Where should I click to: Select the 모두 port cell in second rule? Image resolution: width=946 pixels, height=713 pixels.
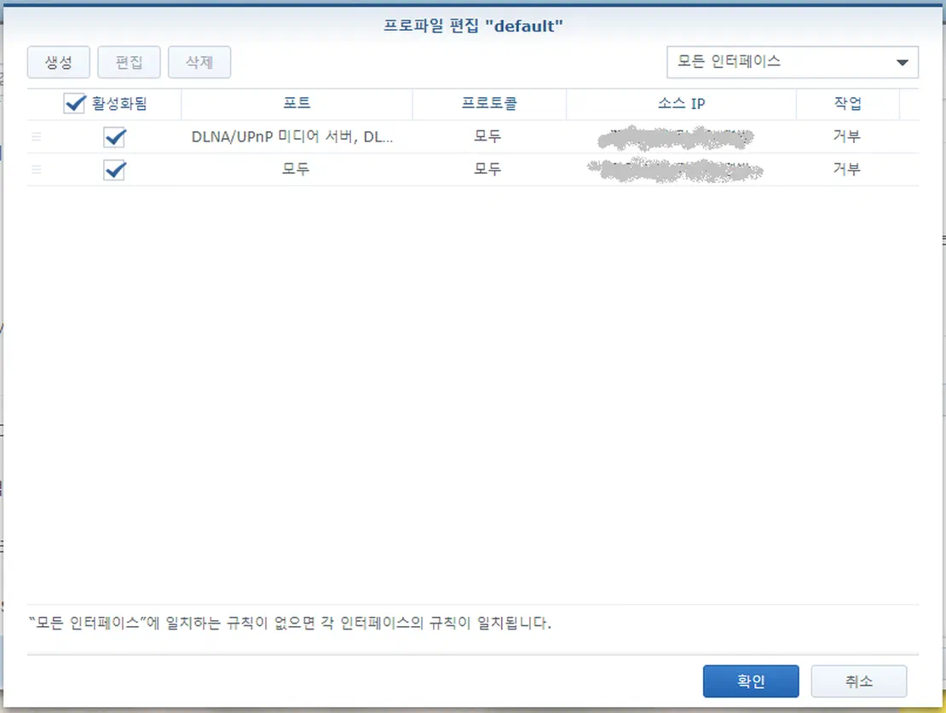point(297,169)
